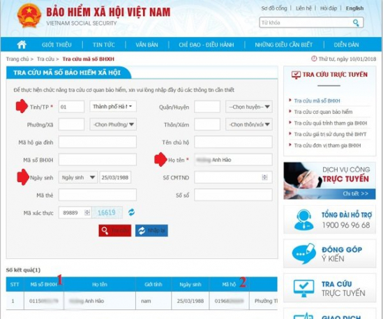
Task: Open the Chọn huyện dropdown
Action: [249, 107]
